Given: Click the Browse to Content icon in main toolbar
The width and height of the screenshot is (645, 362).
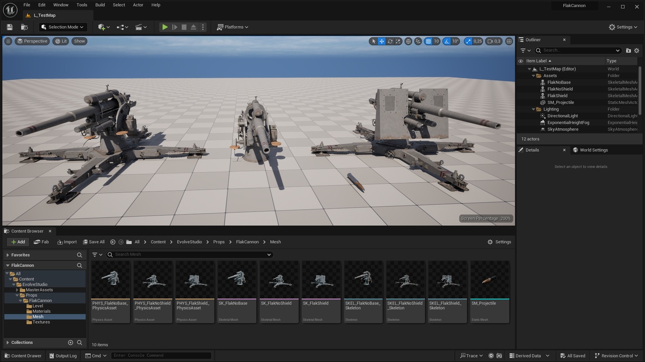Looking at the screenshot, I should (24, 27).
